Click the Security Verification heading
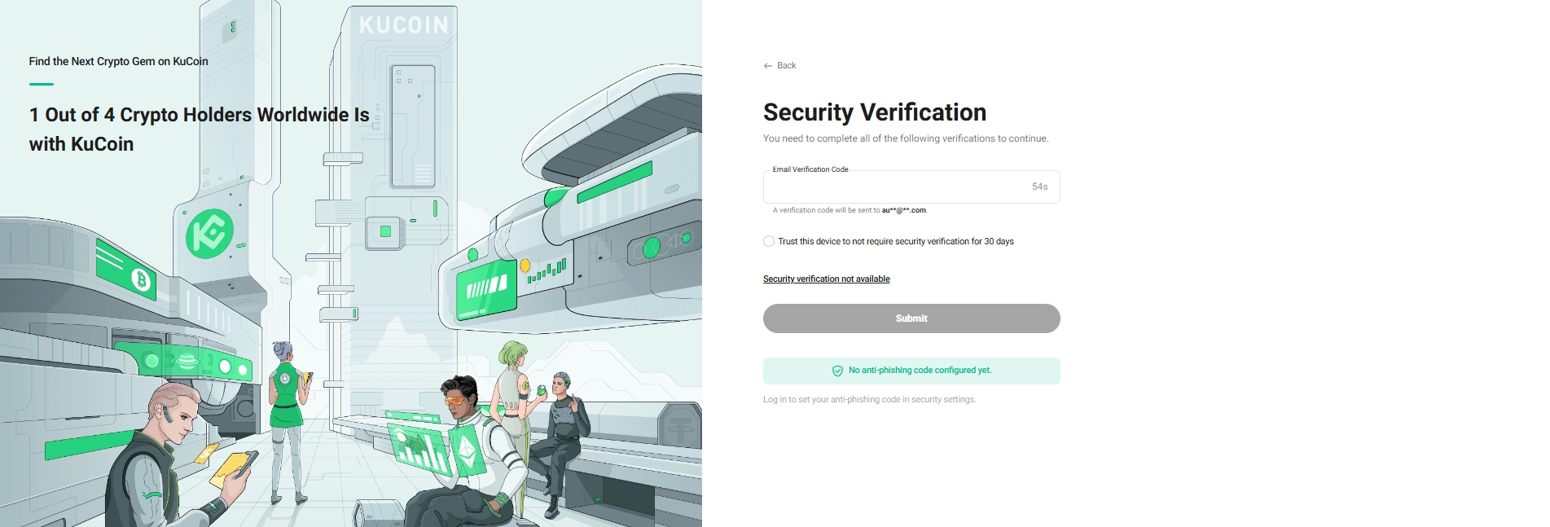The height and width of the screenshot is (527, 1550). coord(874,112)
